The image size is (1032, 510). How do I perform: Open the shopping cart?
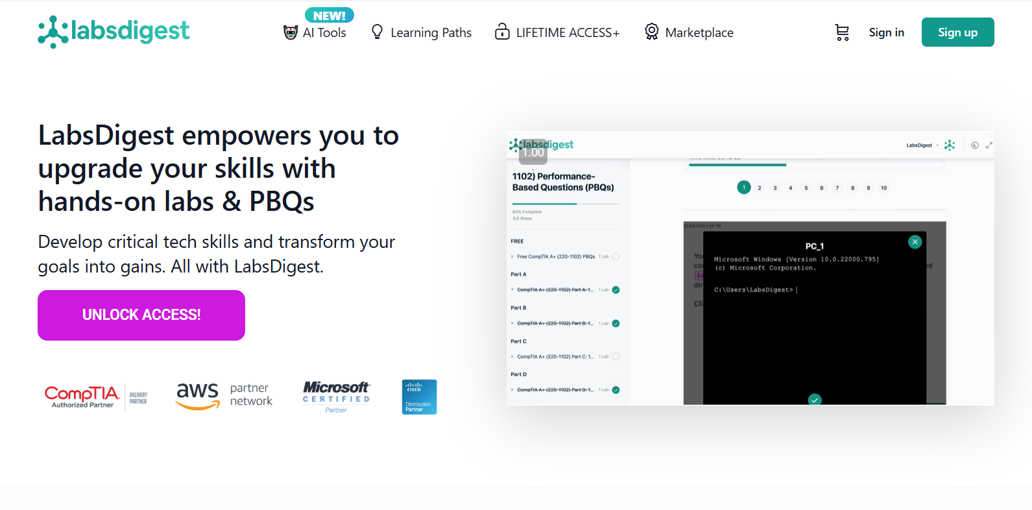click(842, 32)
